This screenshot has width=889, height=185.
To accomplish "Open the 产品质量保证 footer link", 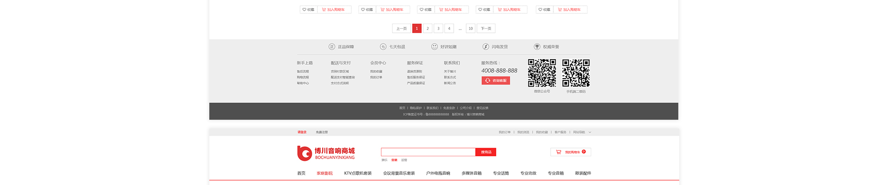I will coord(416,83).
